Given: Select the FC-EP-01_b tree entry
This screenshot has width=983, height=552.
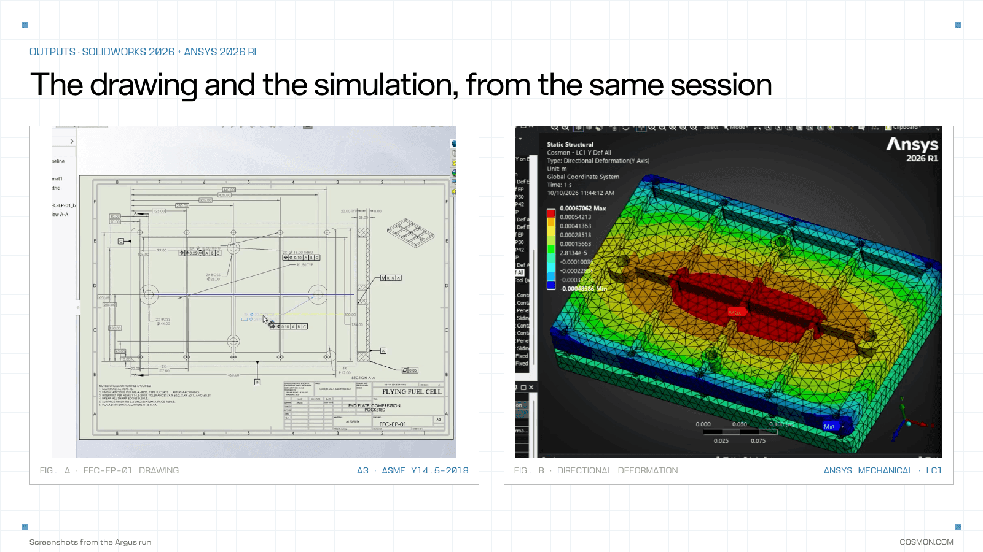Looking at the screenshot, I should 64,205.
